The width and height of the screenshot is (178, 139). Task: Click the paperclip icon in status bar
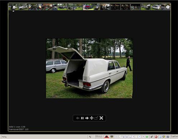click(90, 137)
